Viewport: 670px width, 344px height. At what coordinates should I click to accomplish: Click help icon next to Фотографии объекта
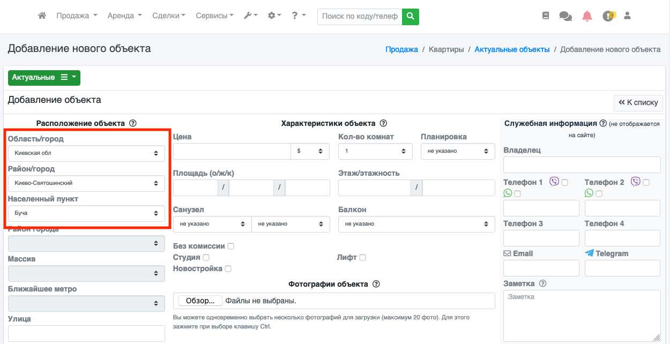376,284
